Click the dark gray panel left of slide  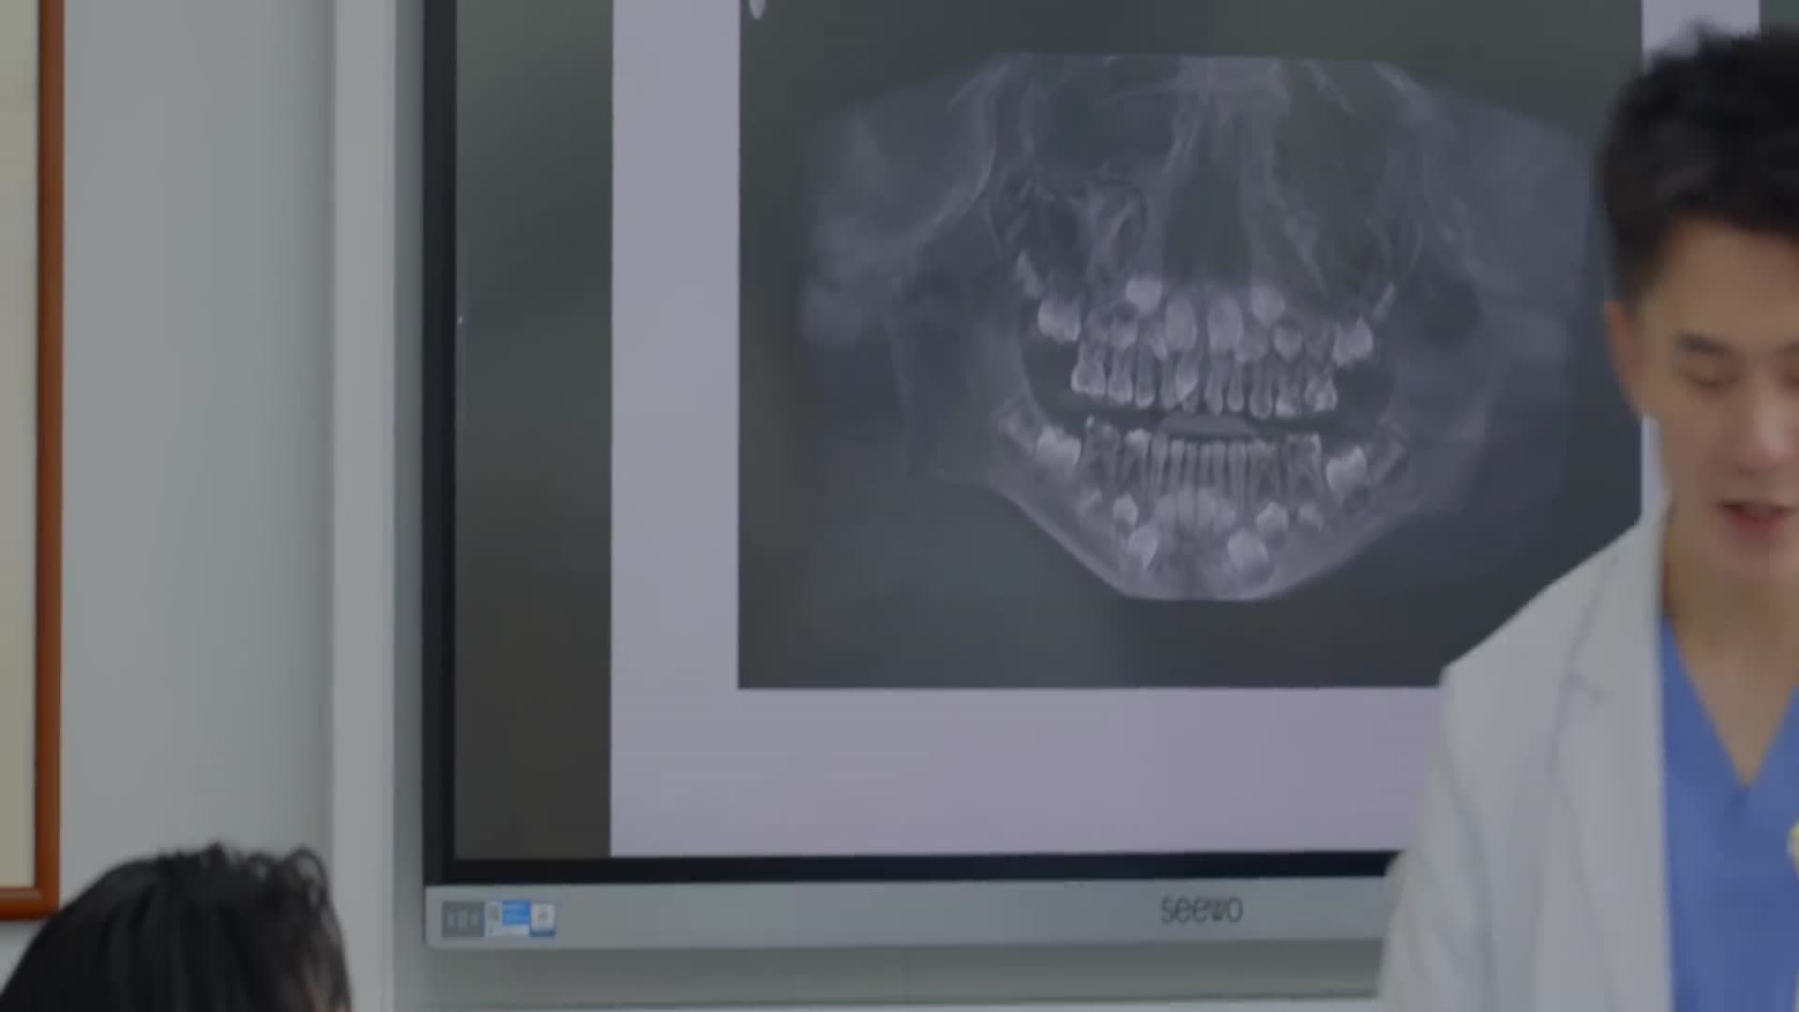pyautogui.click(x=532, y=422)
